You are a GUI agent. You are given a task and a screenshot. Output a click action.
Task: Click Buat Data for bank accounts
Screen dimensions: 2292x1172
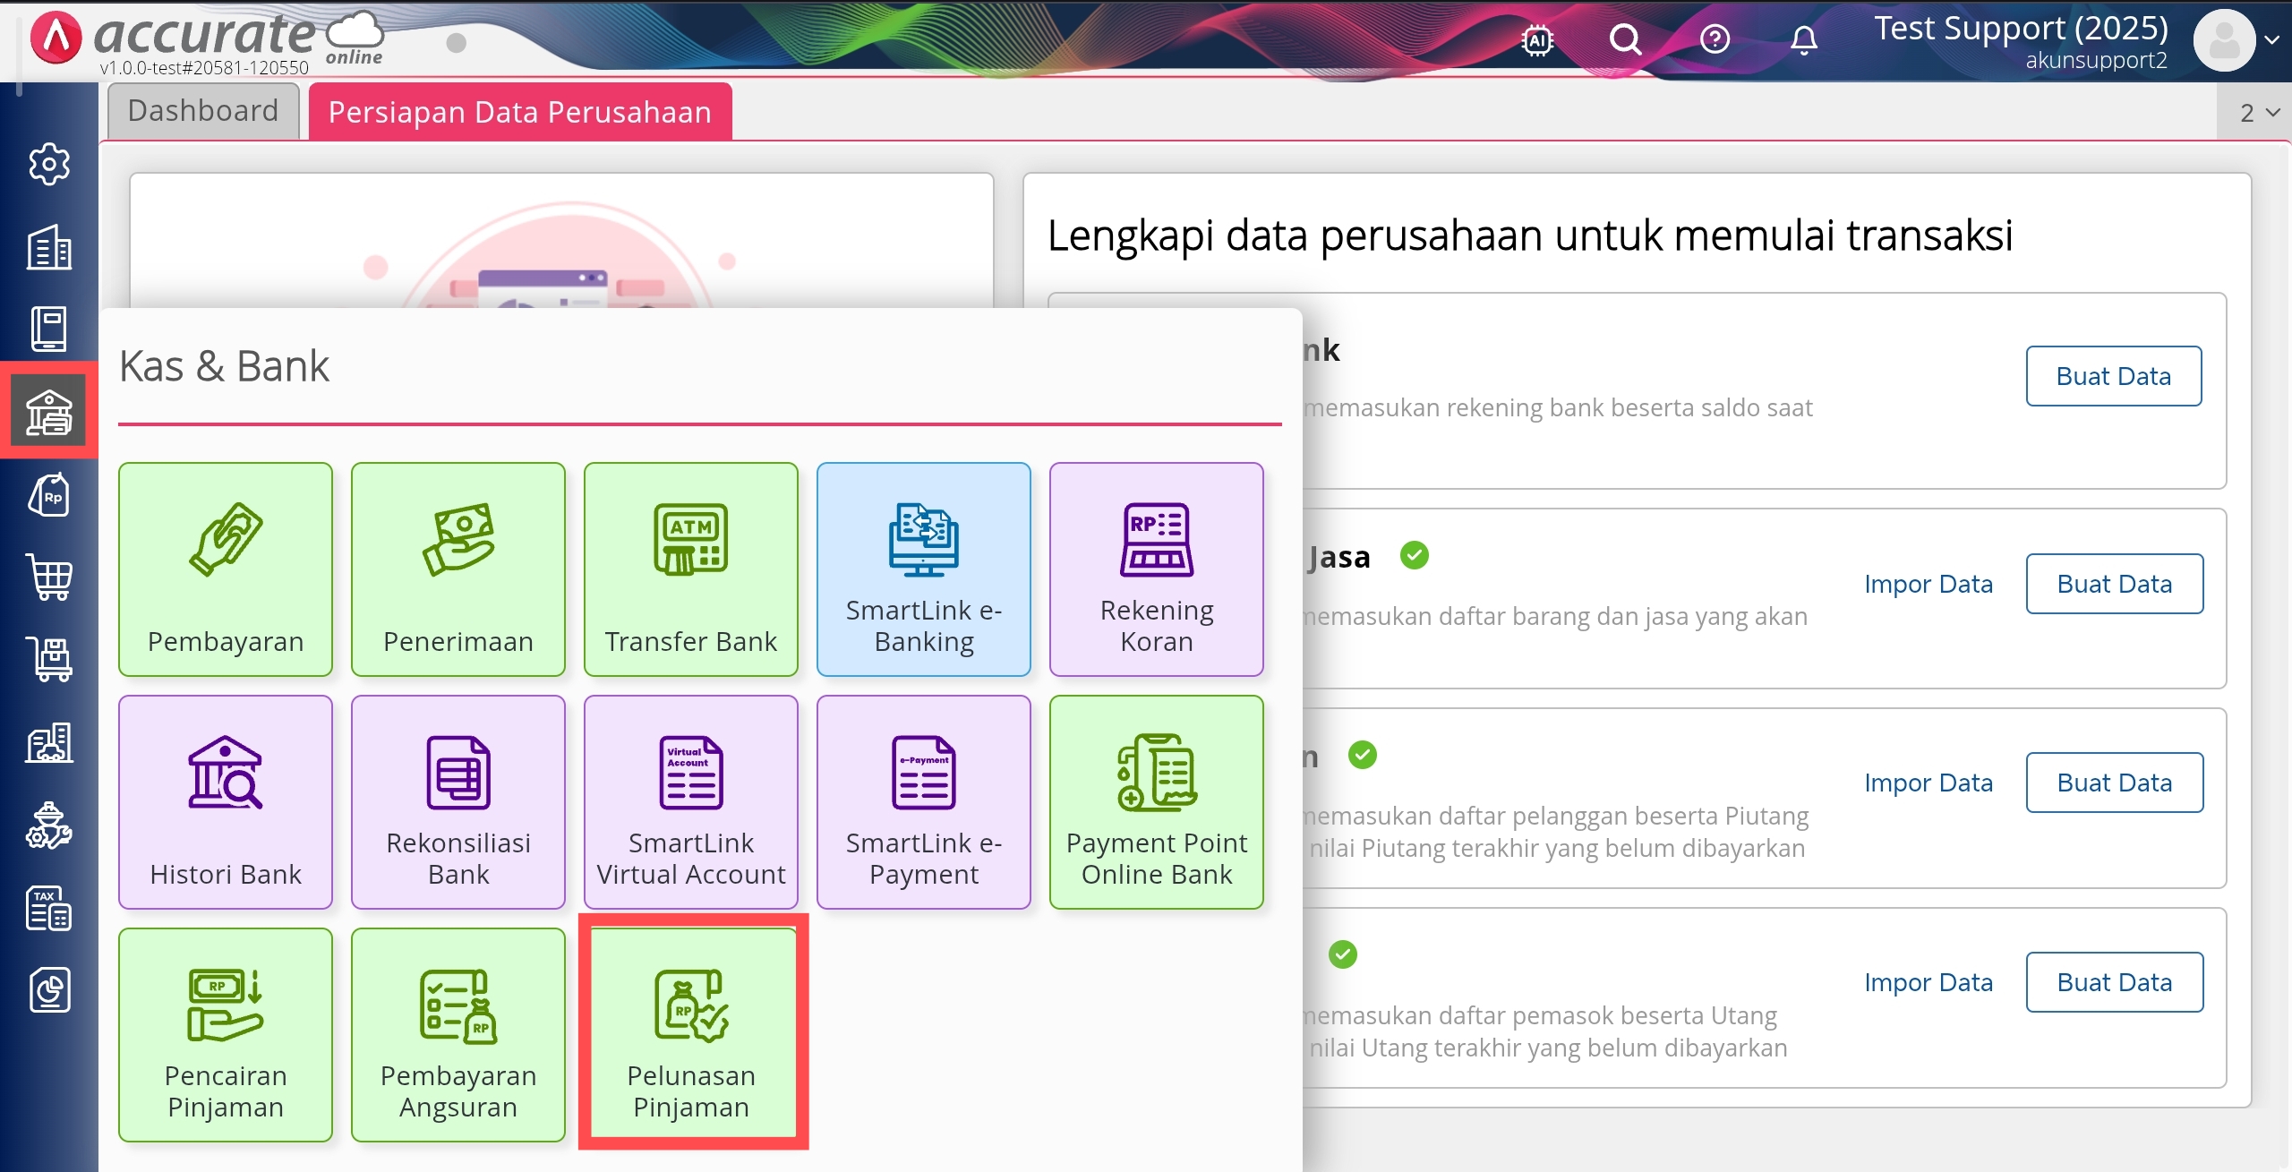(2113, 376)
